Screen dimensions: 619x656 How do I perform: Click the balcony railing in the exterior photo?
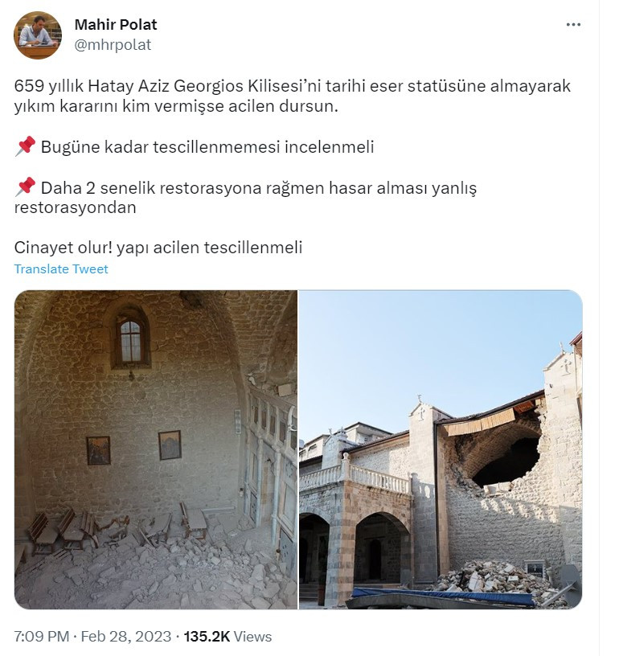pos(354,477)
